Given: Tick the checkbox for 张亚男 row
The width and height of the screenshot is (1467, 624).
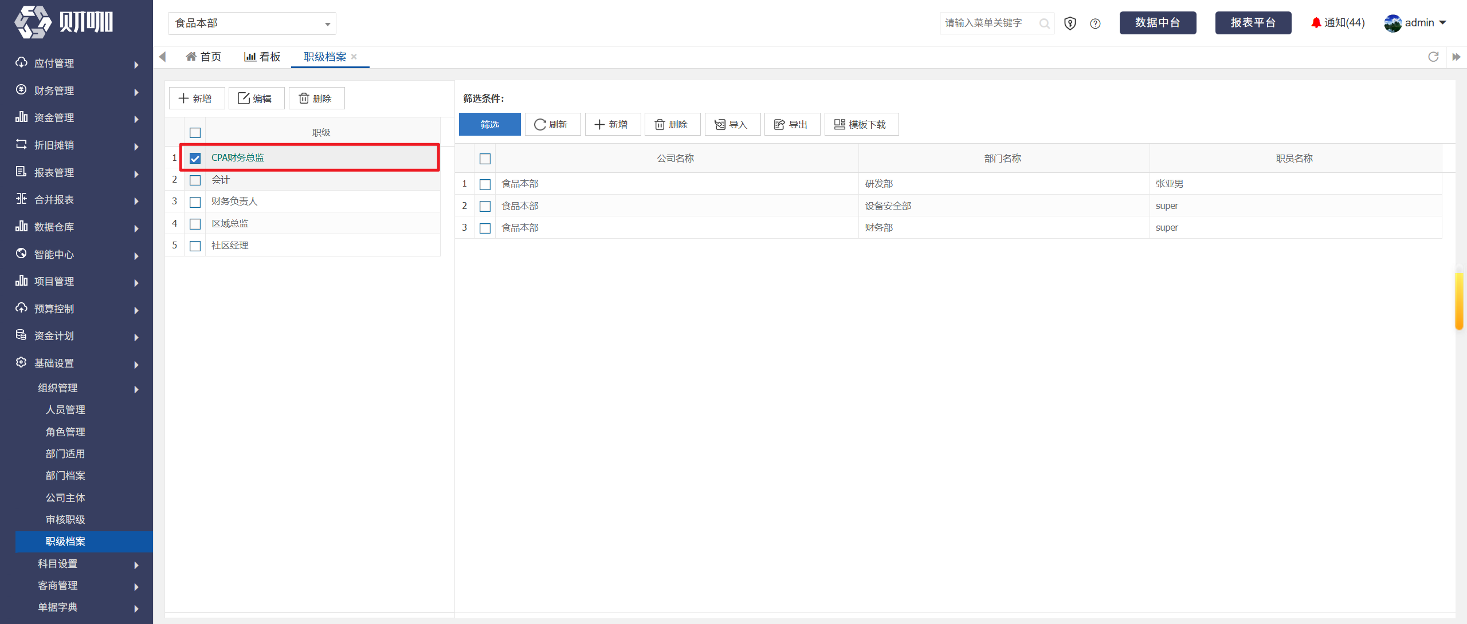Looking at the screenshot, I should point(485,184).
